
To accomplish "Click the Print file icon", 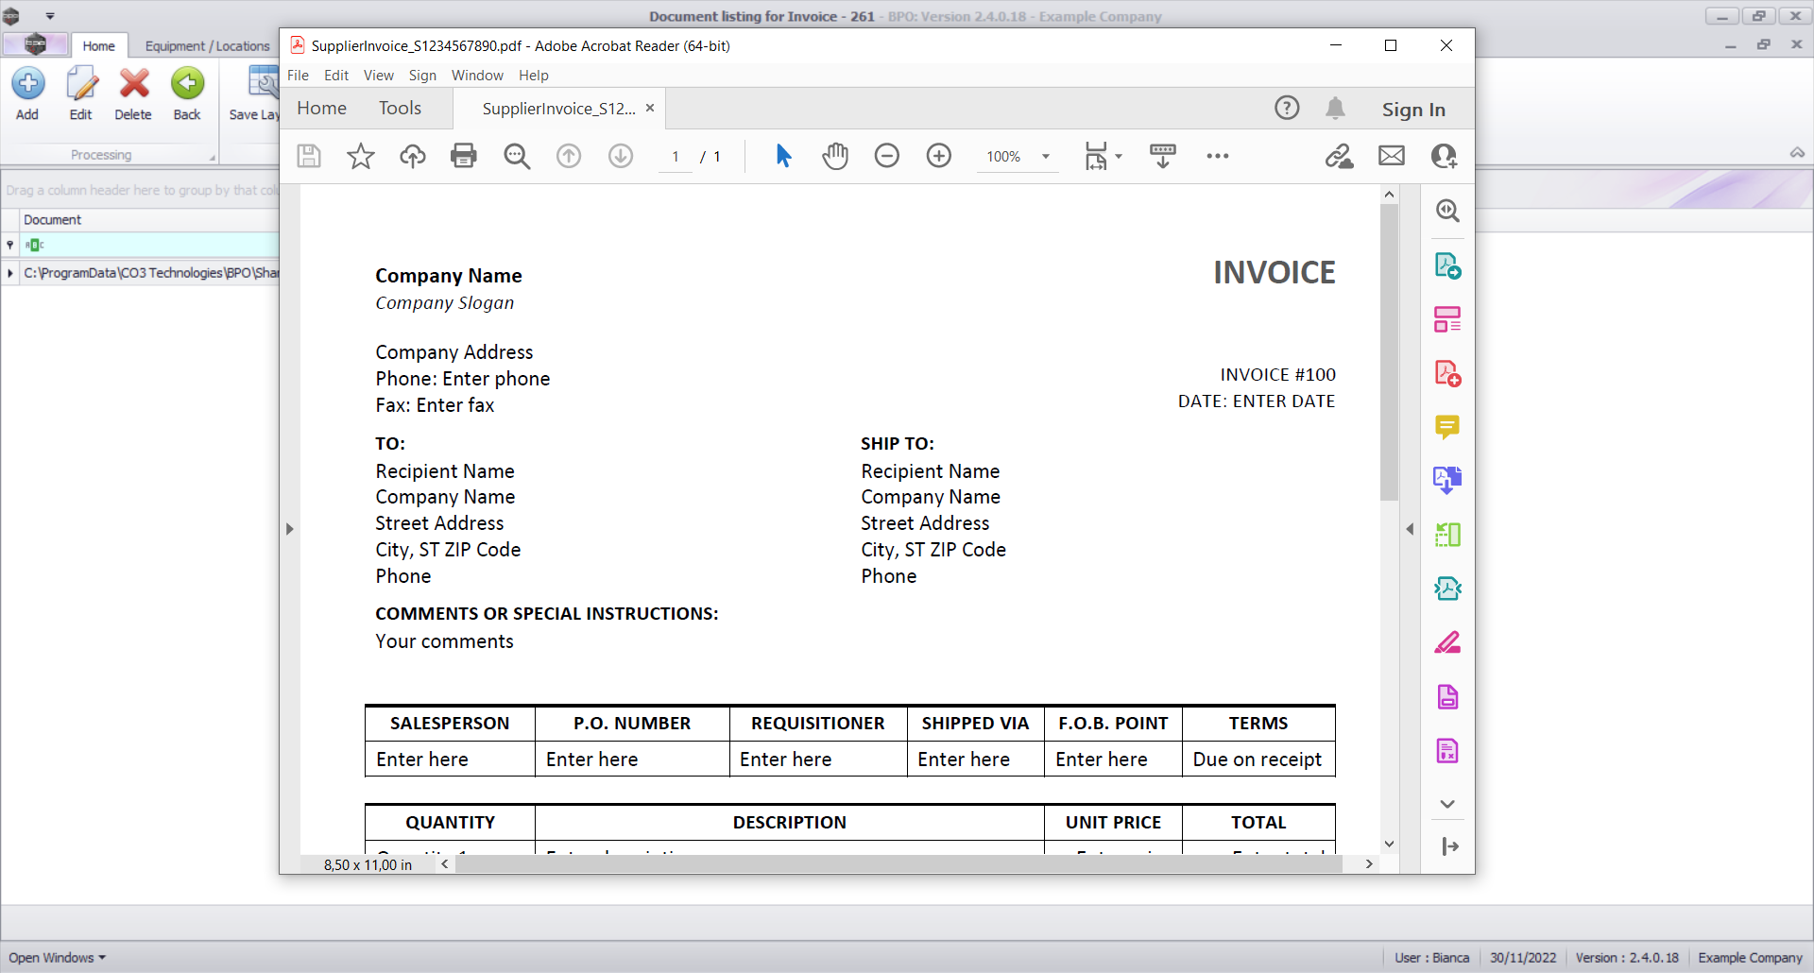I will coord(464,156).
